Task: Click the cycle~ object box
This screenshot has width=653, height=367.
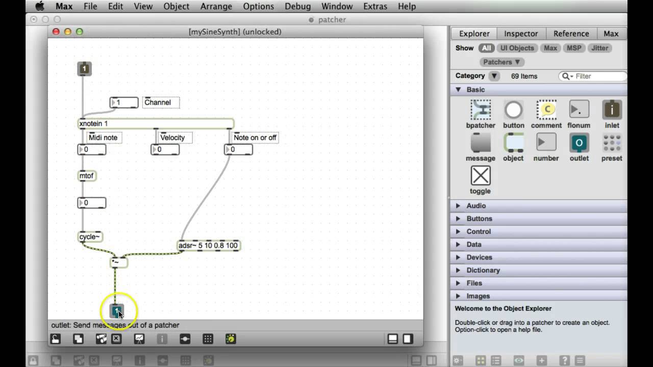Action: [90, 237]
